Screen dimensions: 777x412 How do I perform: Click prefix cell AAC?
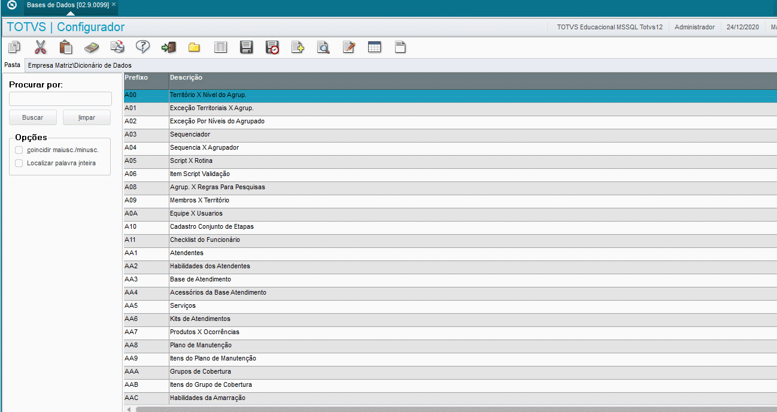coord(146,398)
